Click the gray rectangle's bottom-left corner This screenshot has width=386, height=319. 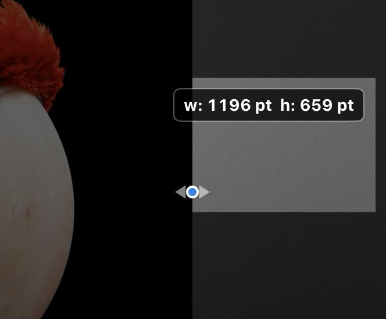coord(192,212)
